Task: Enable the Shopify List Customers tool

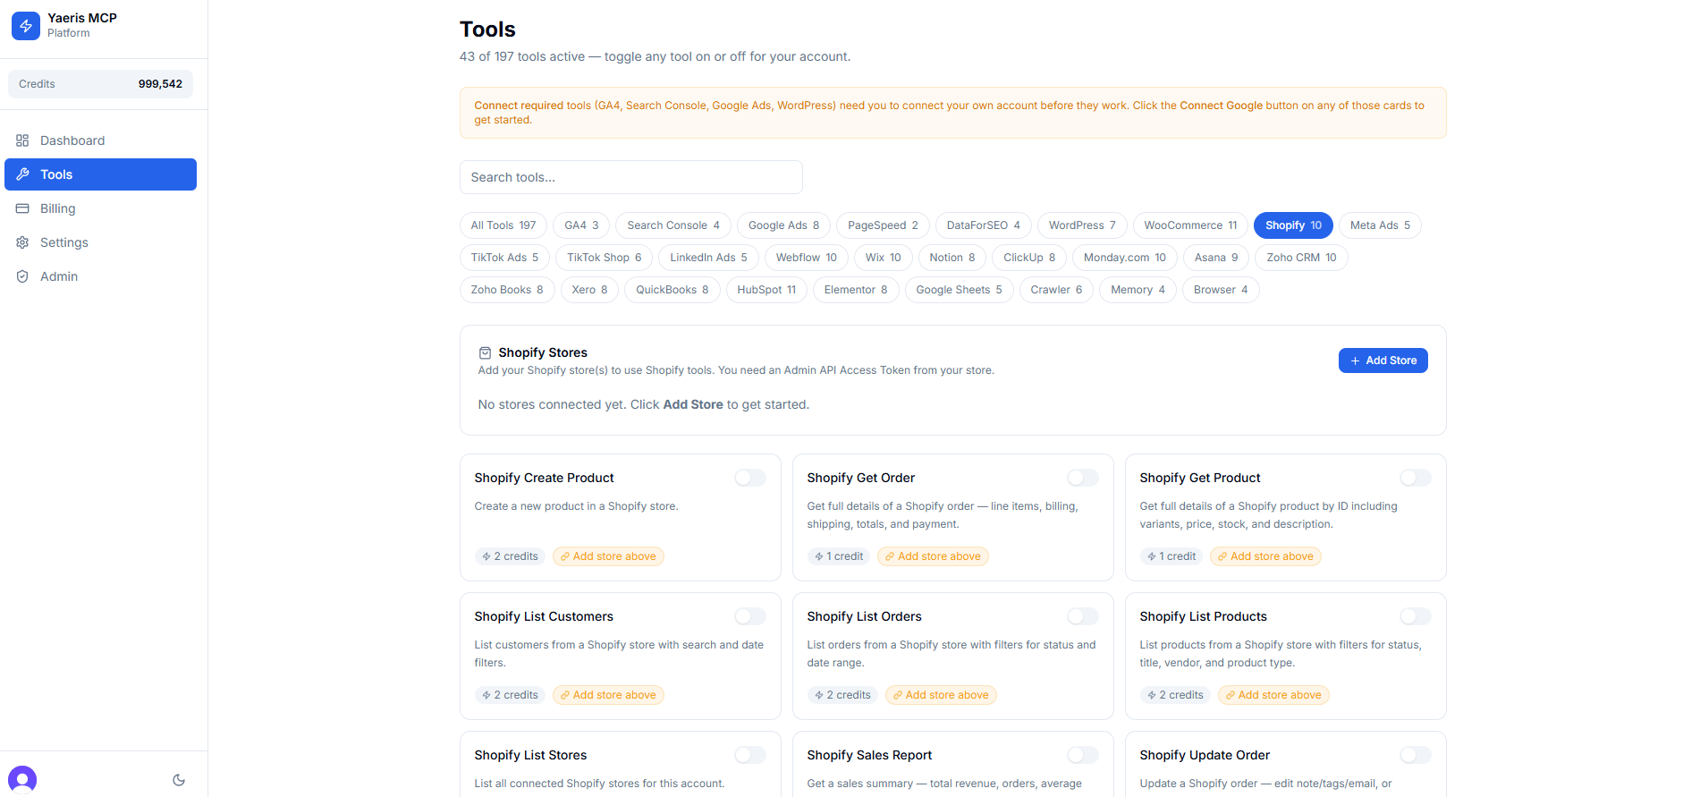Action: tap(750, 616)
